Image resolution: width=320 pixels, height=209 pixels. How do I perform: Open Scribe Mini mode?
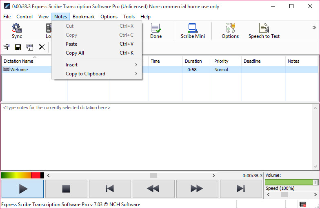click(x=193, y=31)
